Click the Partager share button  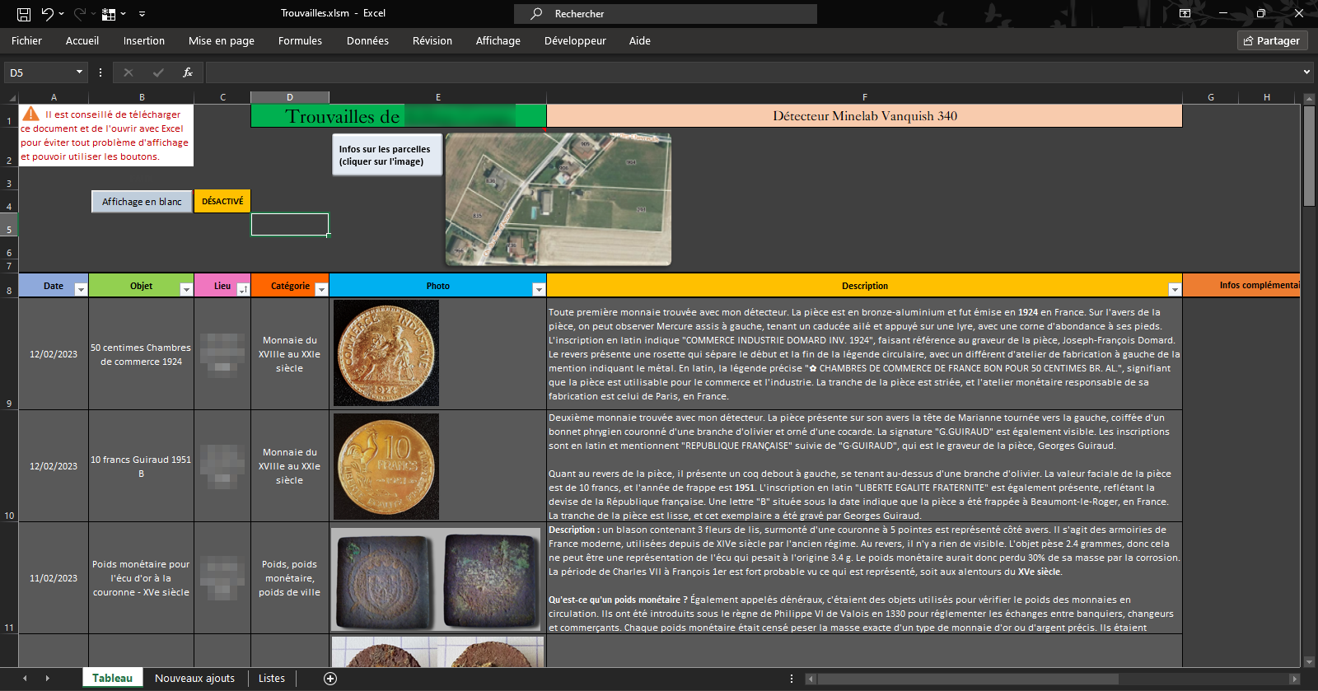[x=1272, y=40]
